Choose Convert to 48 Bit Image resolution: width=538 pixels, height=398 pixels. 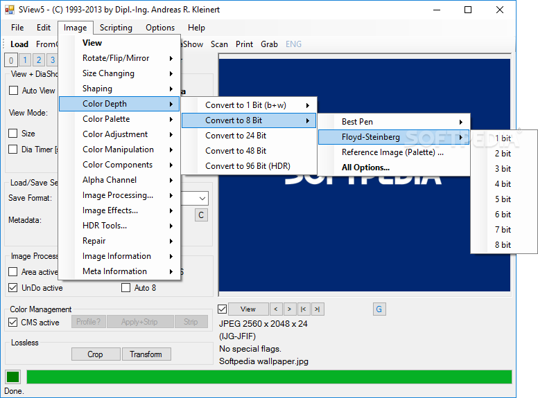coord(249,151)
